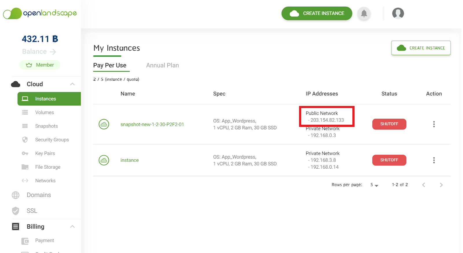The height and width of the screenshot is (253, 463).
Task: Select the Pay Per Use tab
Action: click(110, 65)
